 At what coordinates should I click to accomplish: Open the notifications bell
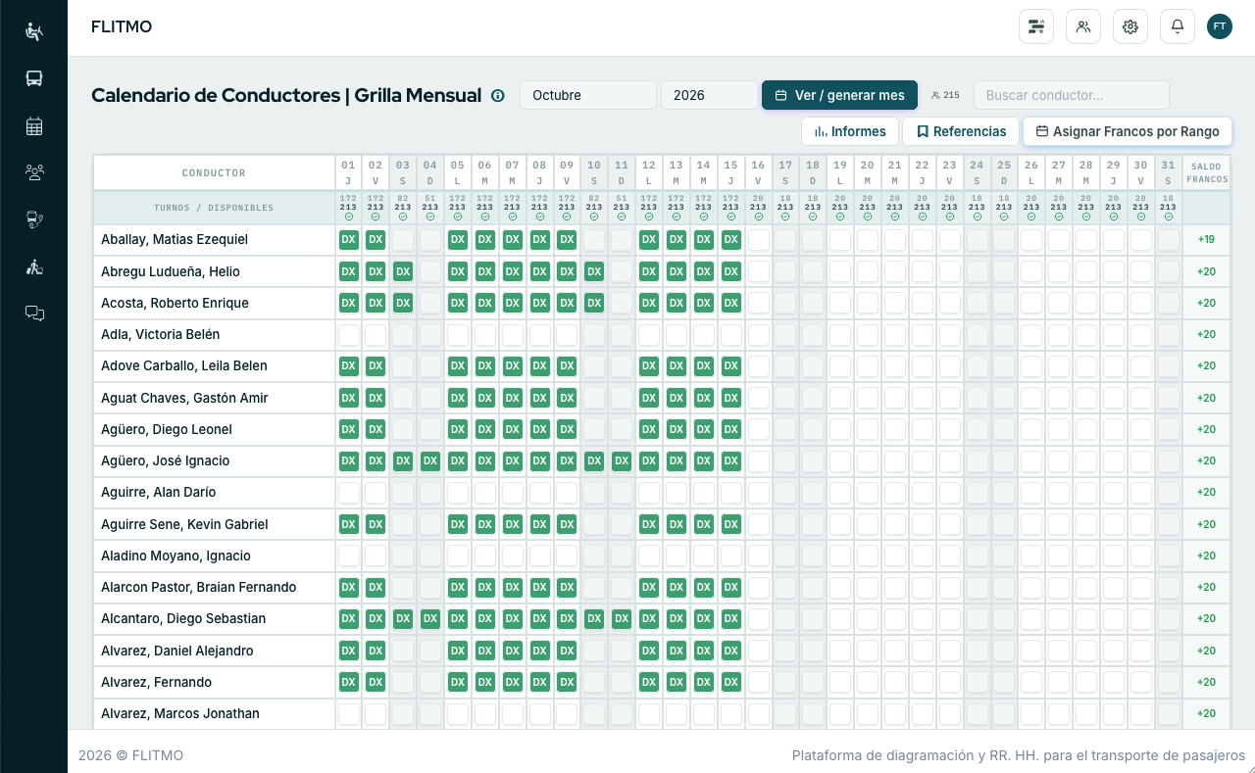coord(1178,26)
